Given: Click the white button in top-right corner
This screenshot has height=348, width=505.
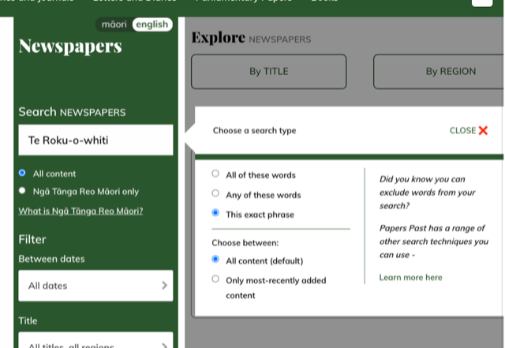Looking at the screenshot, I should click(481, 2).
